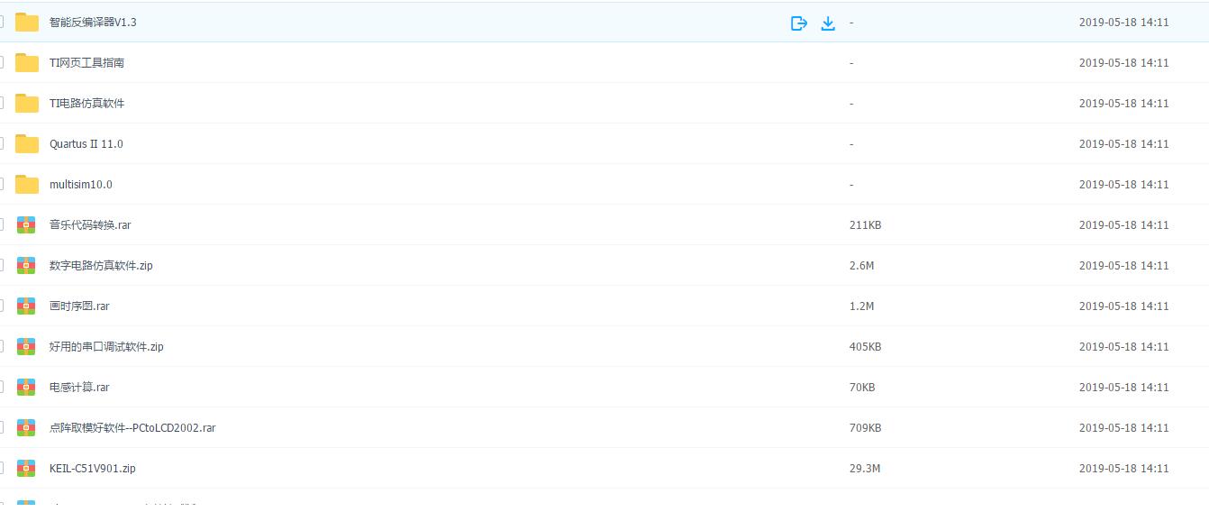1209x521 pixels.
Task: Click the share icon for 智能反编译器V1.3
Action: point(798,23)
